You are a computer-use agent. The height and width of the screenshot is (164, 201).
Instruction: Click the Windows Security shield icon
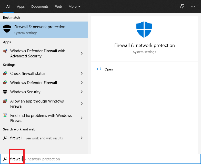click(5, 92)
